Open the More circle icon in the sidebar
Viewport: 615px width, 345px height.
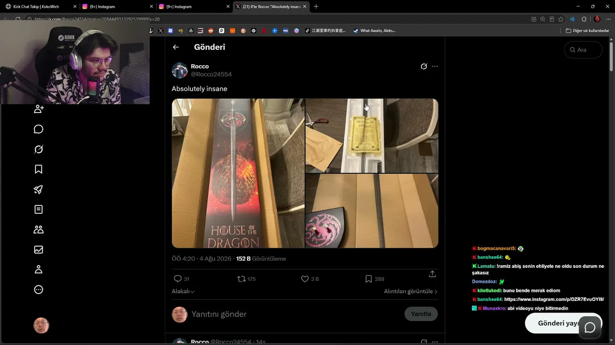pos(39,289)
